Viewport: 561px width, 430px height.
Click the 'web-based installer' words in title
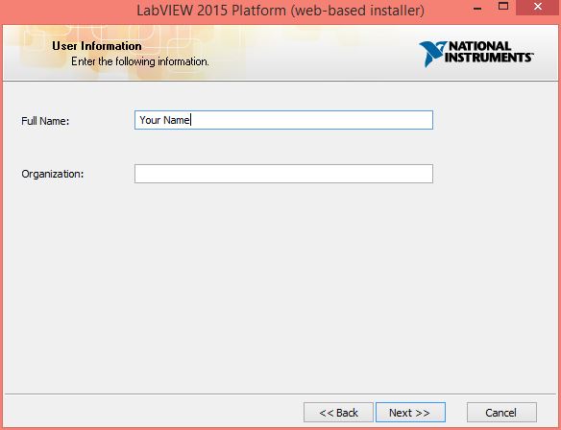coord(356,11)
